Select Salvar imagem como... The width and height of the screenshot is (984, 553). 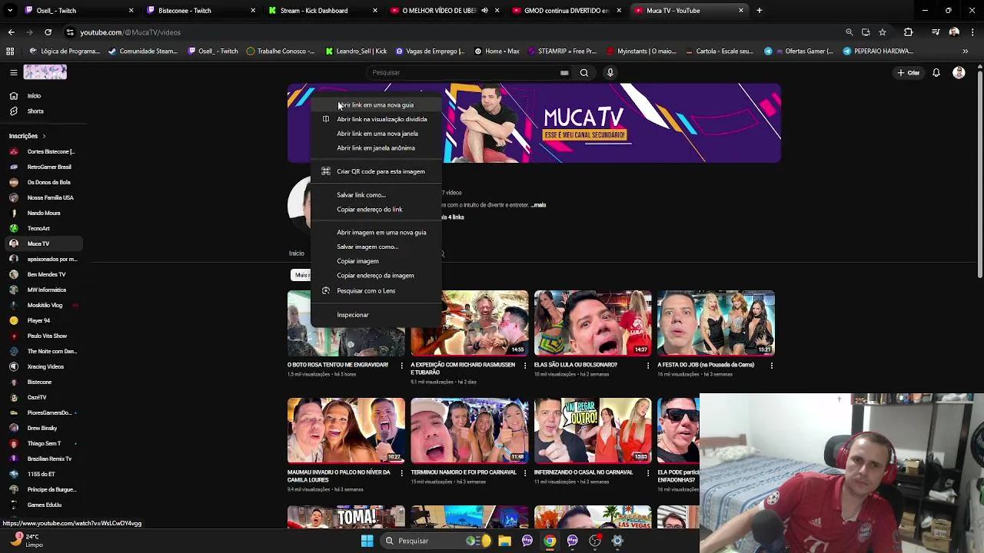[x=376, y=247]
